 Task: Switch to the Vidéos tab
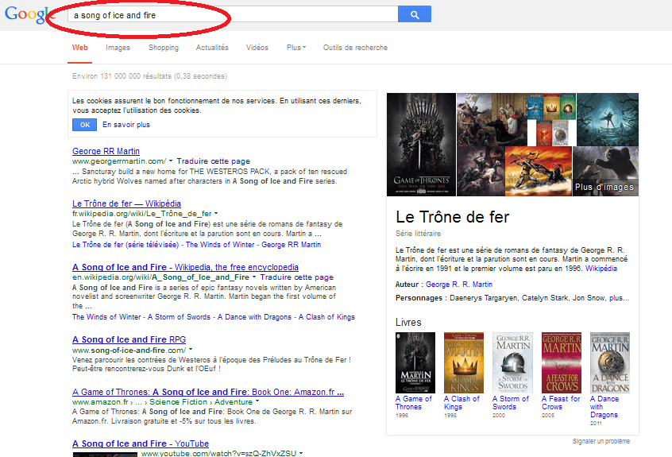click(x=257, y=48)
